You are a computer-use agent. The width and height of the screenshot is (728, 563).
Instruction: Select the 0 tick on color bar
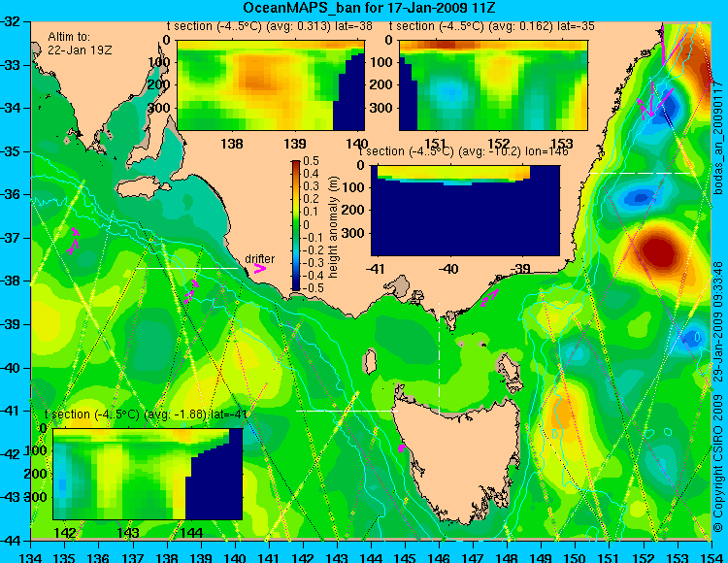click(306, 224)
